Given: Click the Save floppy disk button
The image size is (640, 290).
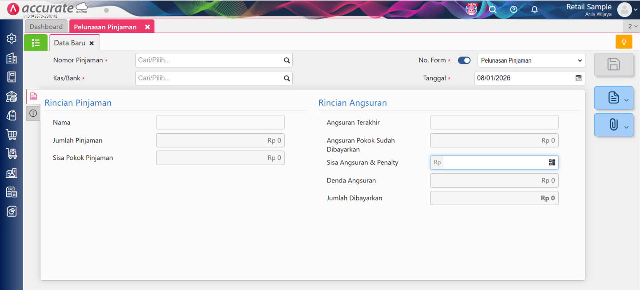Looking at the screenshot, I should [x=614, y=65].
